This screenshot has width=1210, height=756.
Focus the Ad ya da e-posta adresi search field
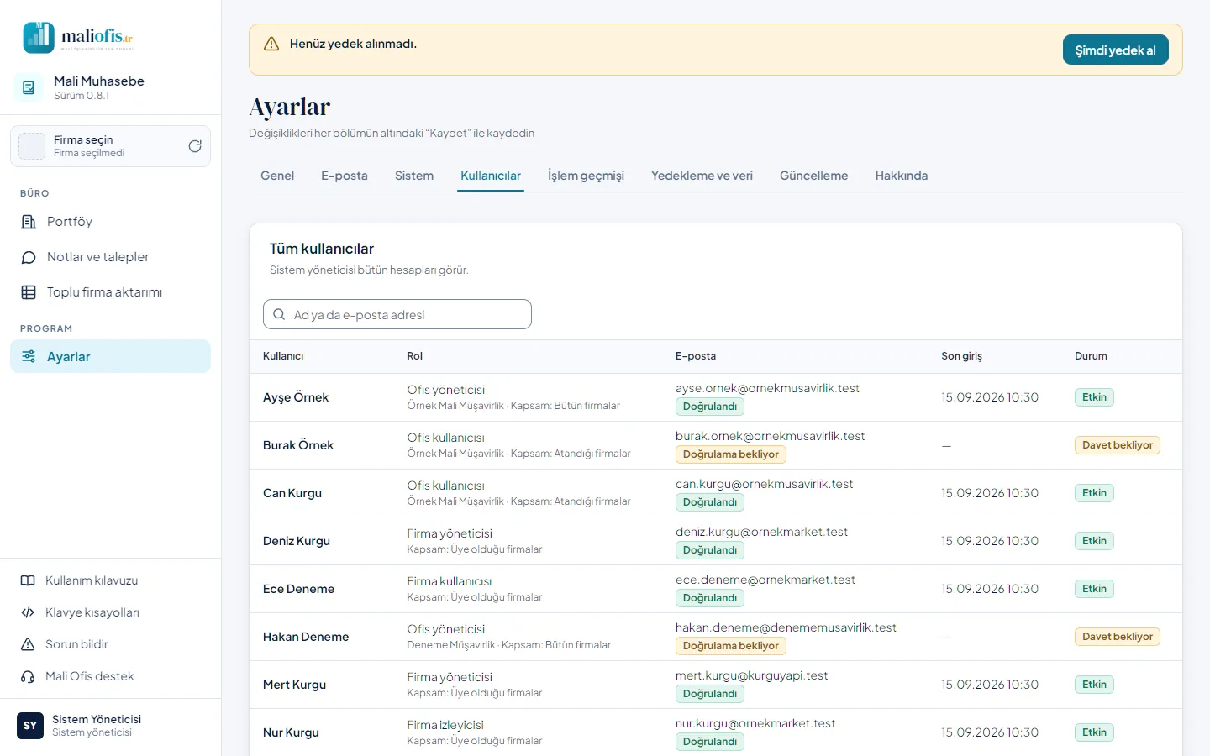397,314
